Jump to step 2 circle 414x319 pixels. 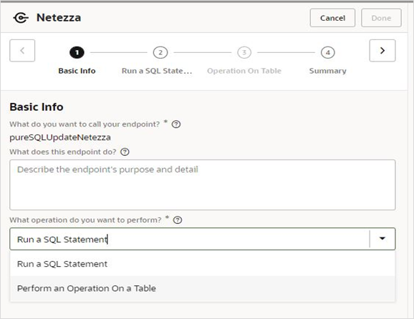(160, 52)
